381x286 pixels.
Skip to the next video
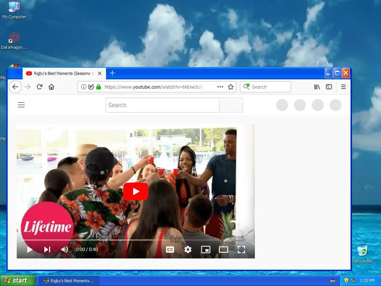47,249
